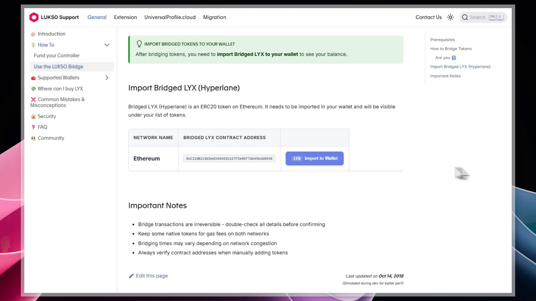
Task: Toggle the light/dark theme sun icon
Action: pos(450,17)
